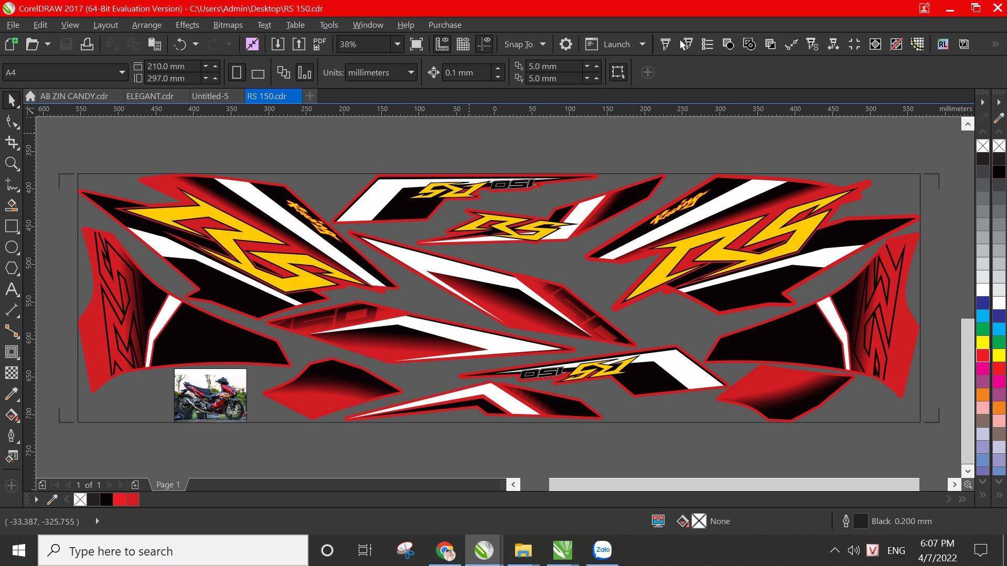
Task: Click the Page 1 tab
Action: pos(168,485)
